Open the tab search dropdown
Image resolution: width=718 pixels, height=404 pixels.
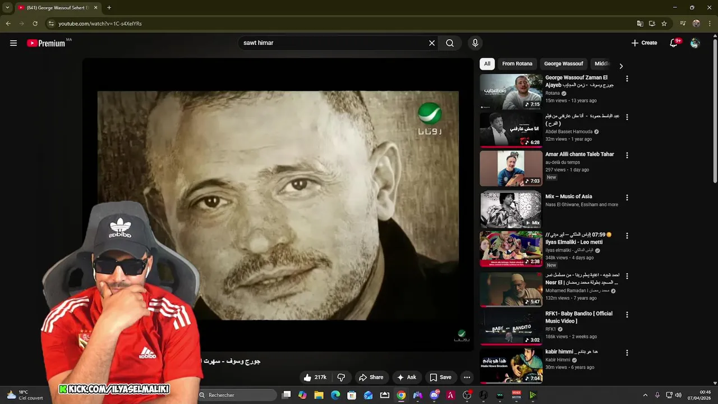pyautogui.click(x=7, y=8)
